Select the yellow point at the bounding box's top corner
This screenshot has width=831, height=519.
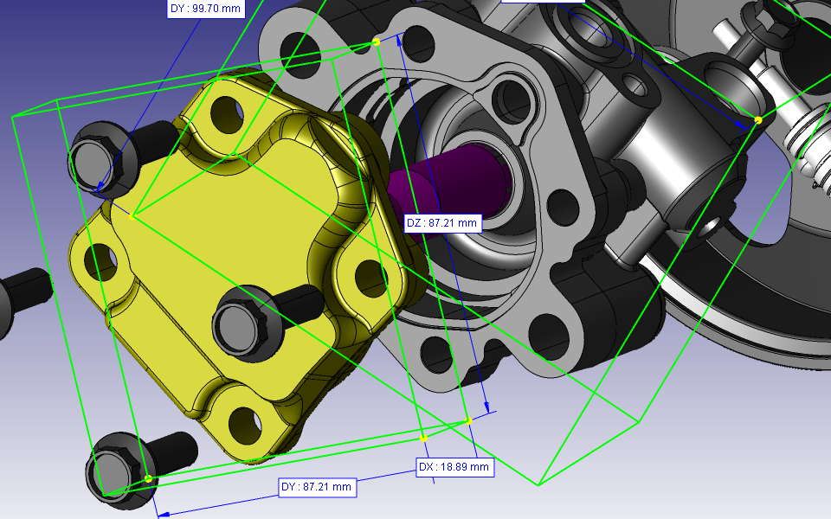(376, 42)
